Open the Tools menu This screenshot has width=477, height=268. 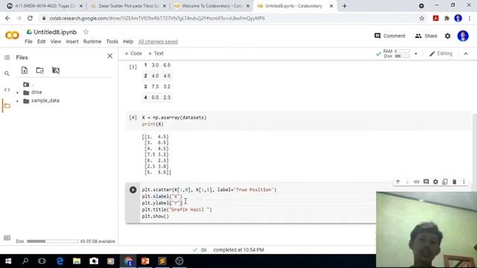(112, 42)
